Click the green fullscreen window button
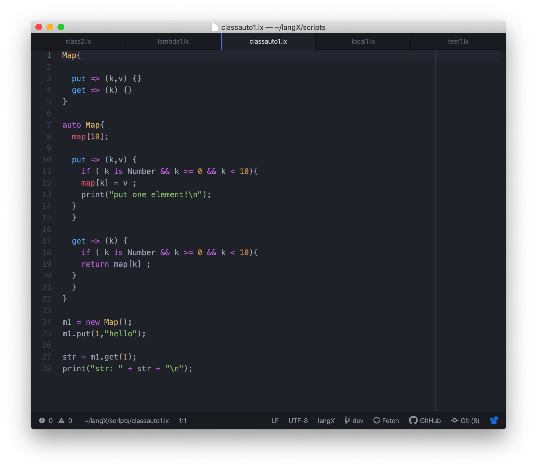This screenshot has height=470, width=537. 61,27
